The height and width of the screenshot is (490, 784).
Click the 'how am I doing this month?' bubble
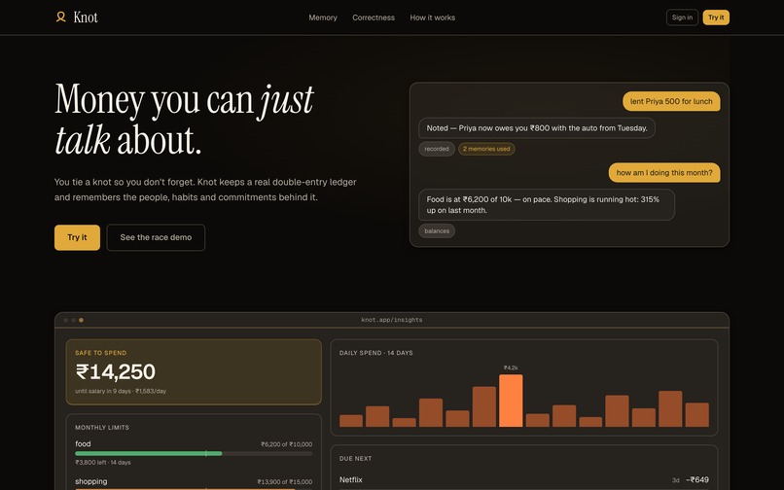664,173
